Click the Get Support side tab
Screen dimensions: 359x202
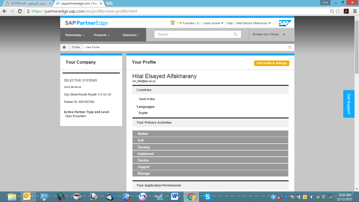[x=349, y=104]
